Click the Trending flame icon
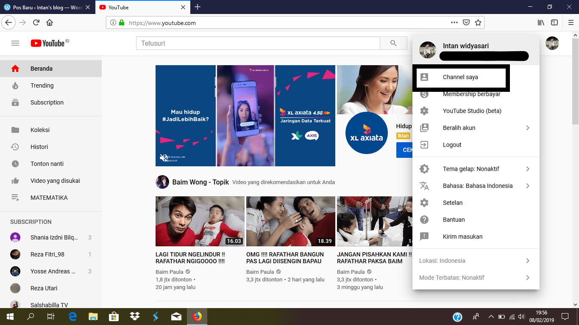Viewport: 579px width, 325px height. click(15, 85)
